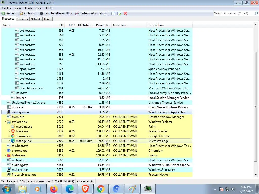The image size is (259, 194).
Task: Click scrollbar down arrow button
Action: click(256, 175)
